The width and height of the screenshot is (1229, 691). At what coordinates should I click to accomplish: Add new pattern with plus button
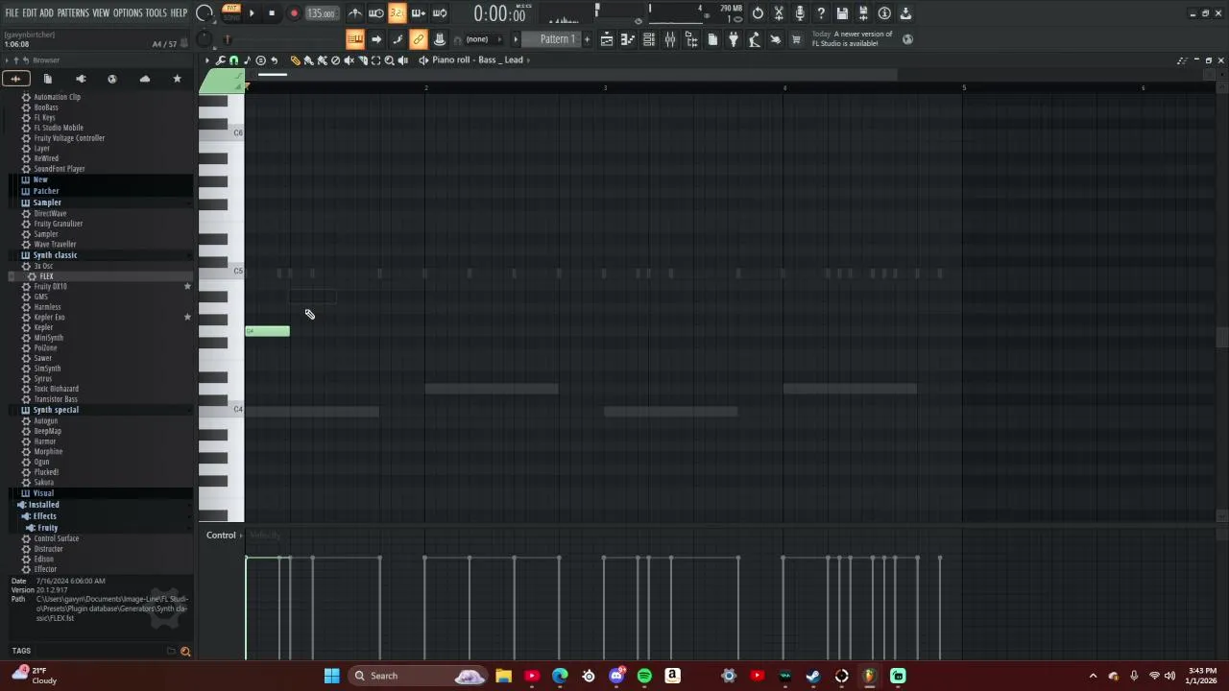coord(588,39)
